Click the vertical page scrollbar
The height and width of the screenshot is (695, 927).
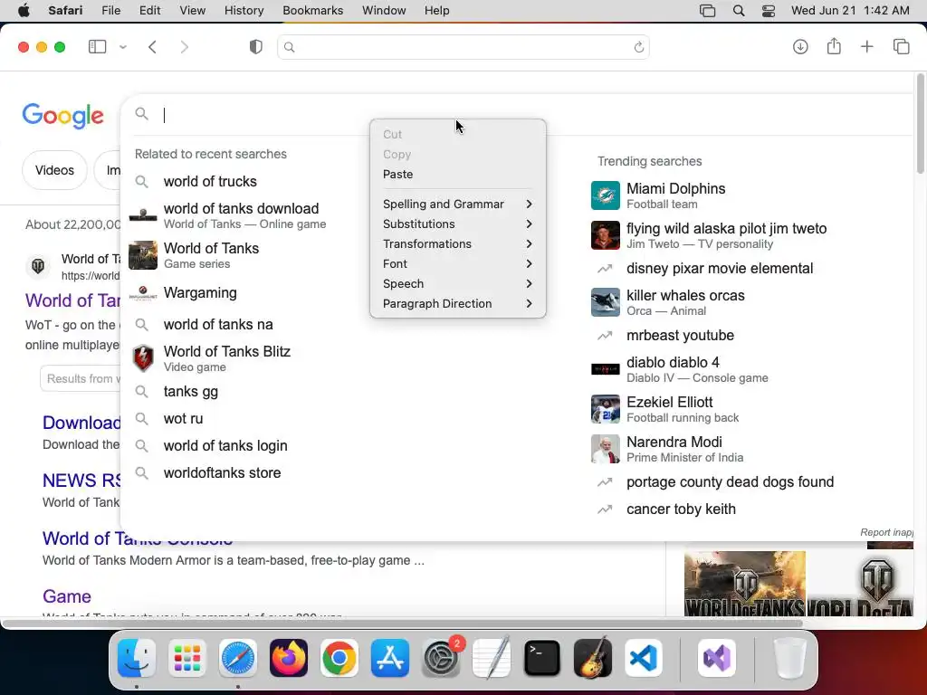coord(920,122)
